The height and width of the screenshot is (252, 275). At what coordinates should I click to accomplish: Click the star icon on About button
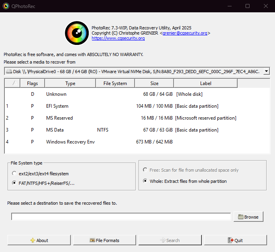tap(33, 240)
